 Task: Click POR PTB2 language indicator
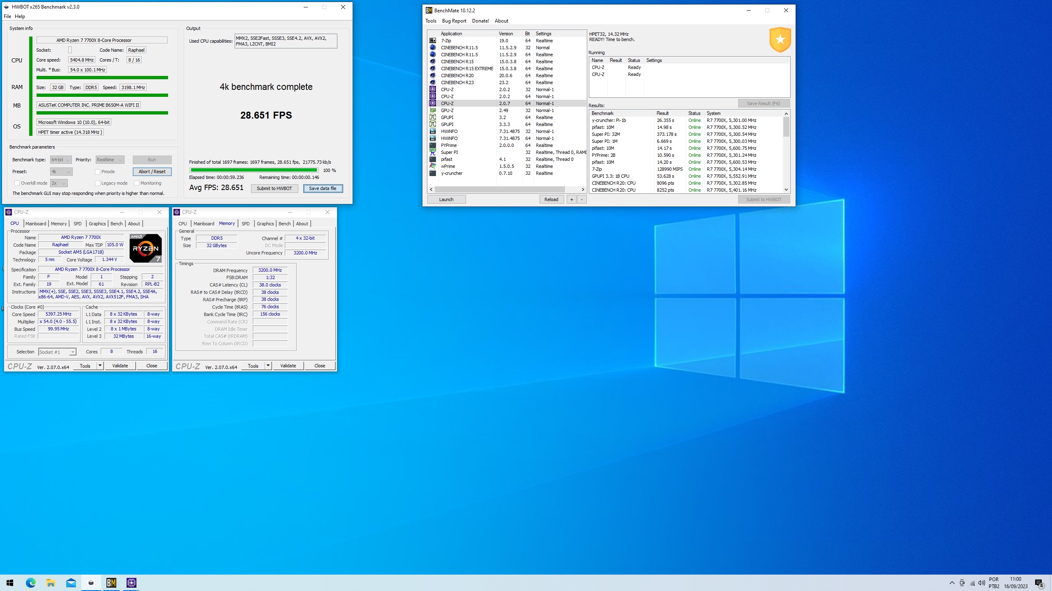pos(994,582)
